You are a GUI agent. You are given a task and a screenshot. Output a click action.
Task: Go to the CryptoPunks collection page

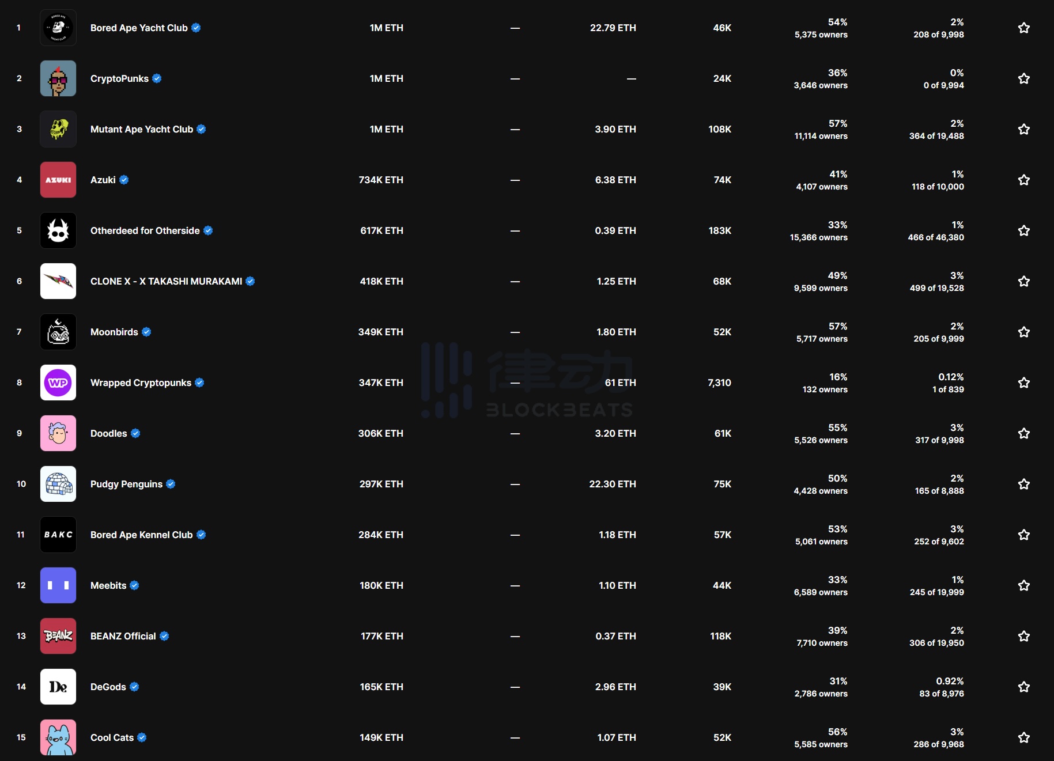119,78
